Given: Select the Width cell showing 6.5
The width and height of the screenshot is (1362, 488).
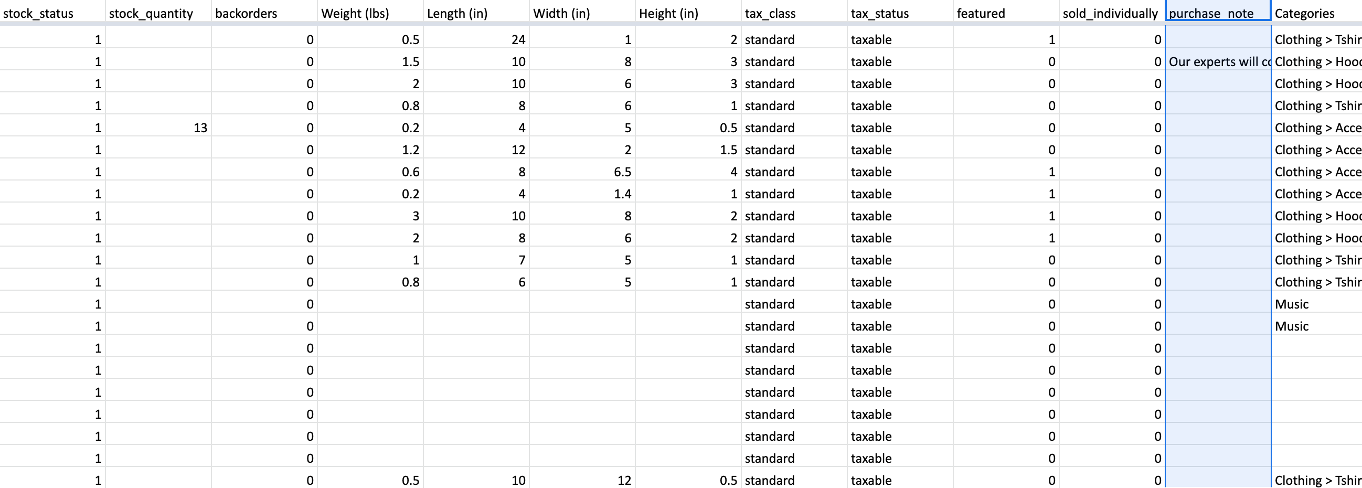Looking at the screenshot, I should click(582, 172).
